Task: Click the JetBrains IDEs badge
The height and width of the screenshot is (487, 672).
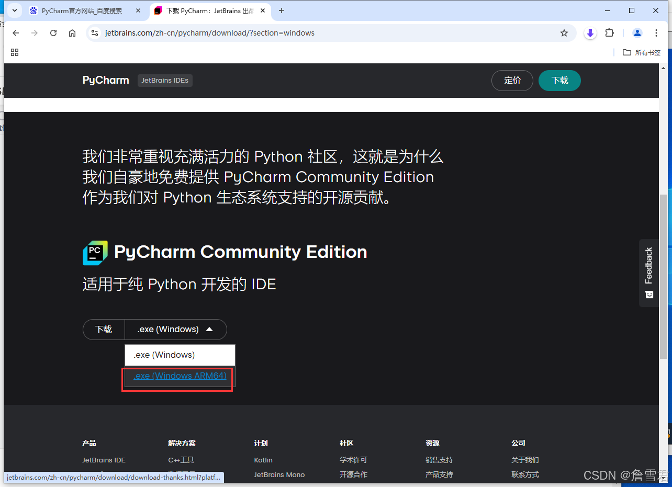Action: [x=165, y=81]
